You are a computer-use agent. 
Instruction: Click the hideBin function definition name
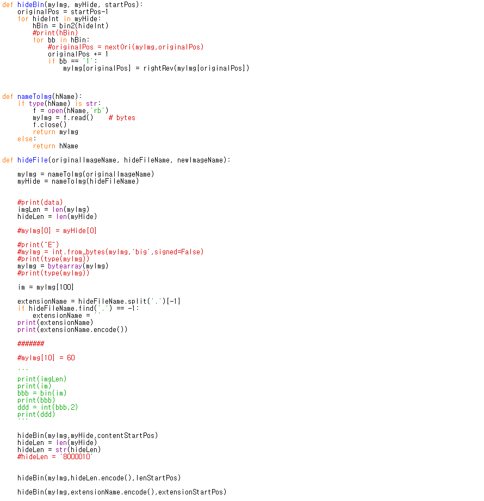[x=30, y=5]
